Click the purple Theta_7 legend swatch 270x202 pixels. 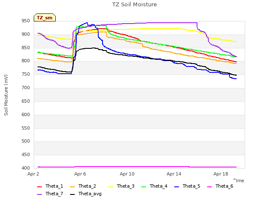[x=39, y=194]
